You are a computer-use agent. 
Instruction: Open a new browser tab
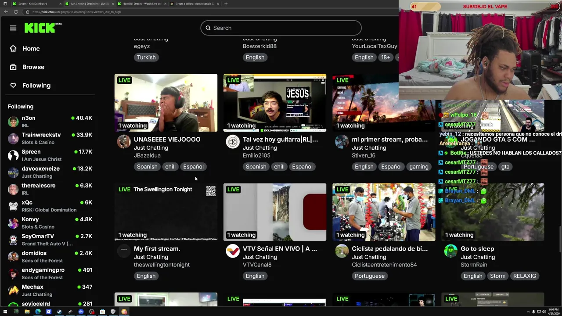(226, 4)
